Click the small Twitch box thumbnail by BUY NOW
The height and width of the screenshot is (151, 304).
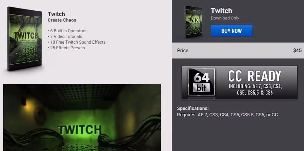[x=193, y=22]
